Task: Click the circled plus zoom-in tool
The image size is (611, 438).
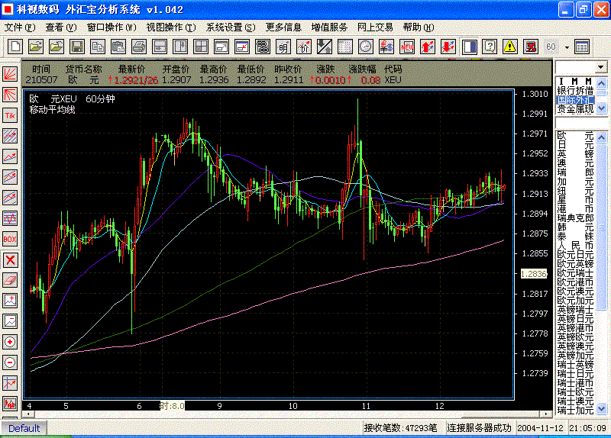Action: pos(10,342)
